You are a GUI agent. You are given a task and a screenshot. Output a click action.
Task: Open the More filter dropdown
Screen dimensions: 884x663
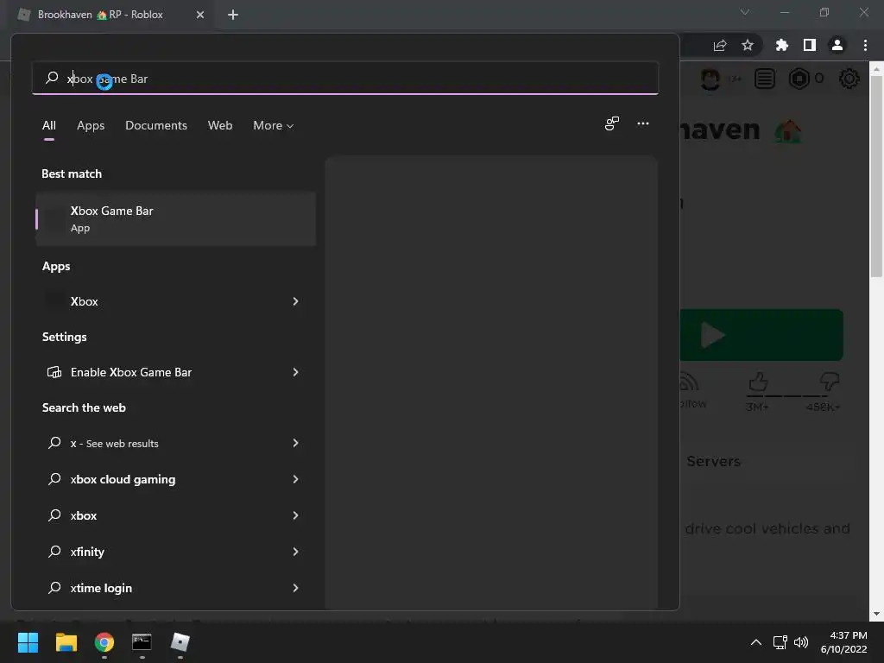pos(274,126)
